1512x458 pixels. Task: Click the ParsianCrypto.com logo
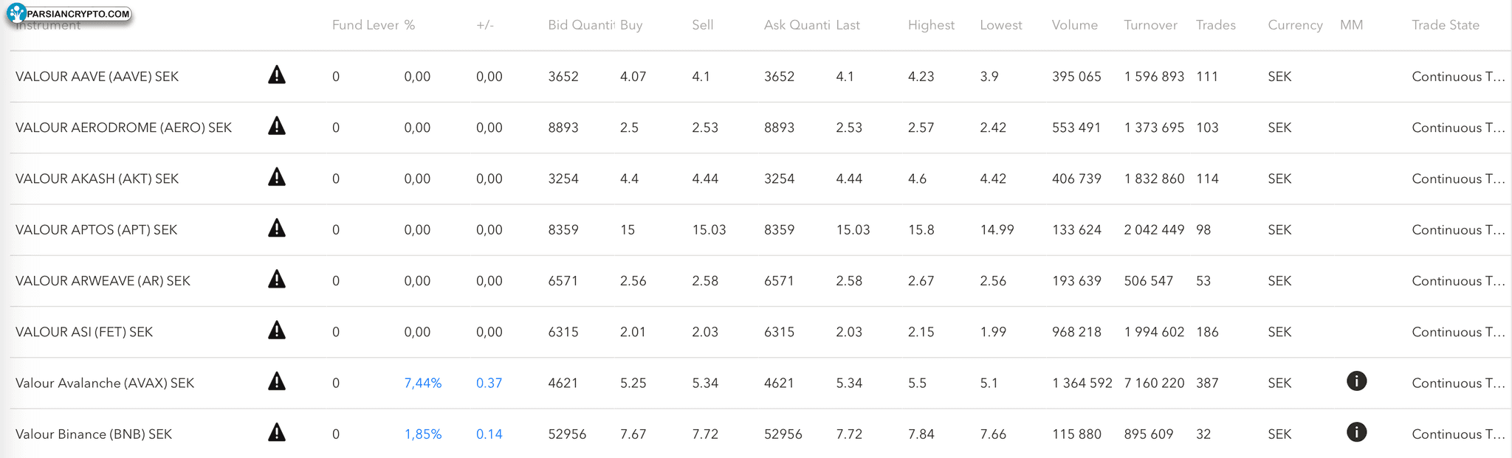click(x=69, y=13)
